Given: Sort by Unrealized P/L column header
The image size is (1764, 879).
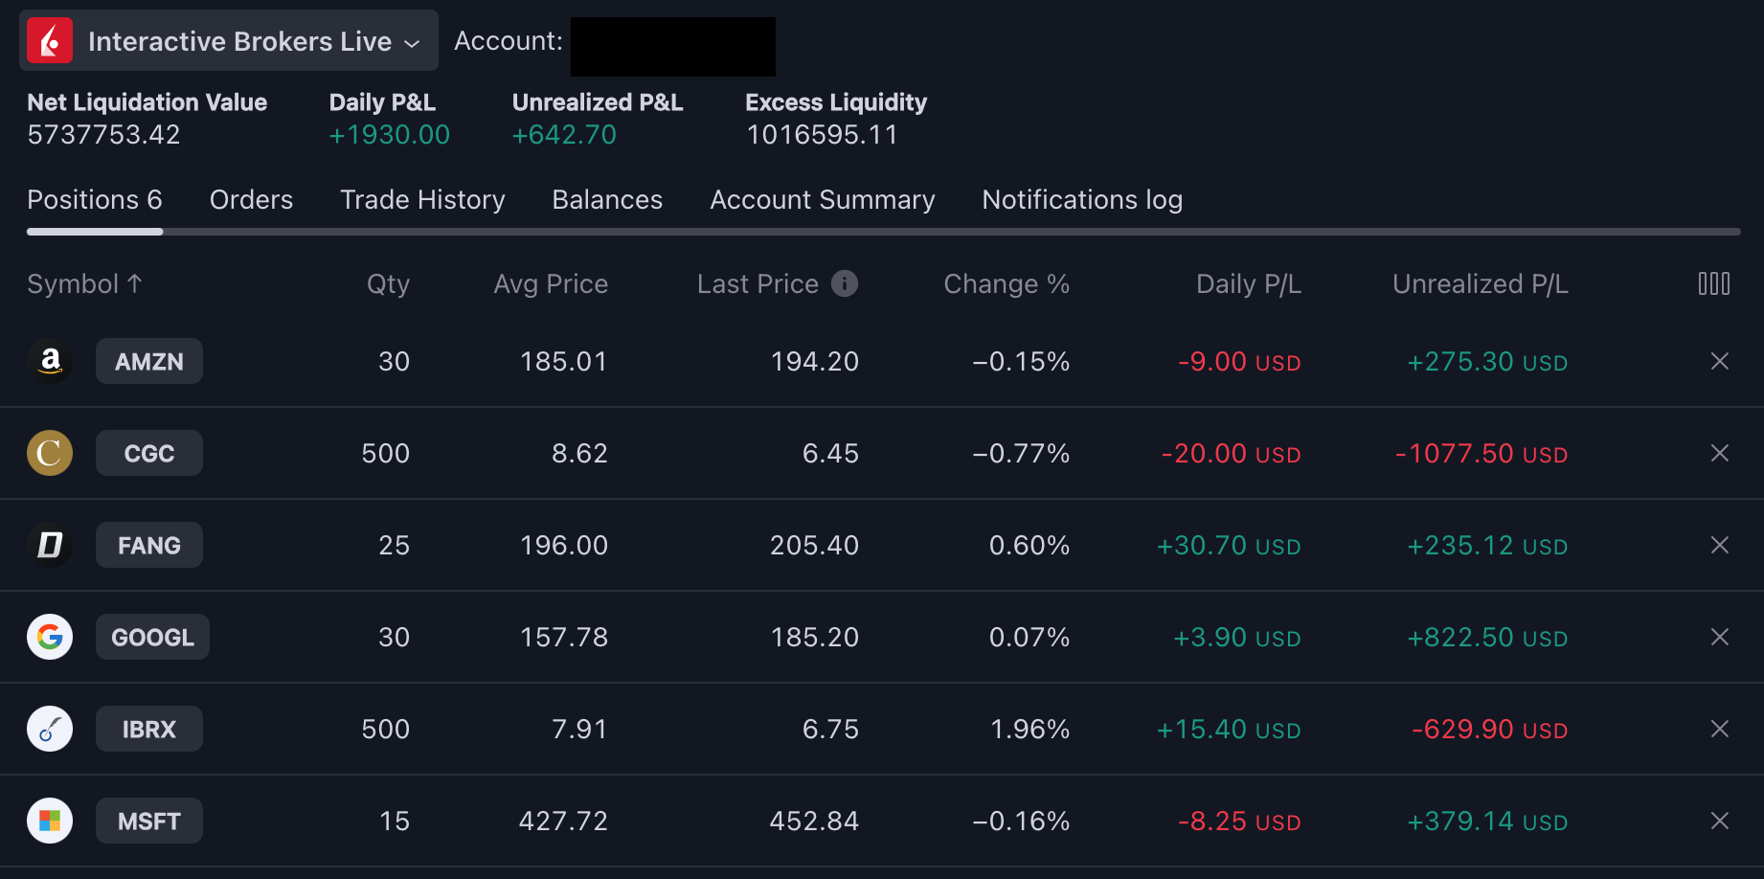Looking at the screenshot, I should pos(1480,283).
